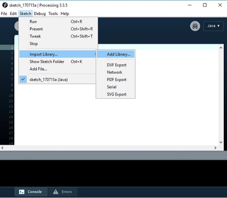
Task: Choose Present from the Sketch menu
Action: (x=58, y=29)
